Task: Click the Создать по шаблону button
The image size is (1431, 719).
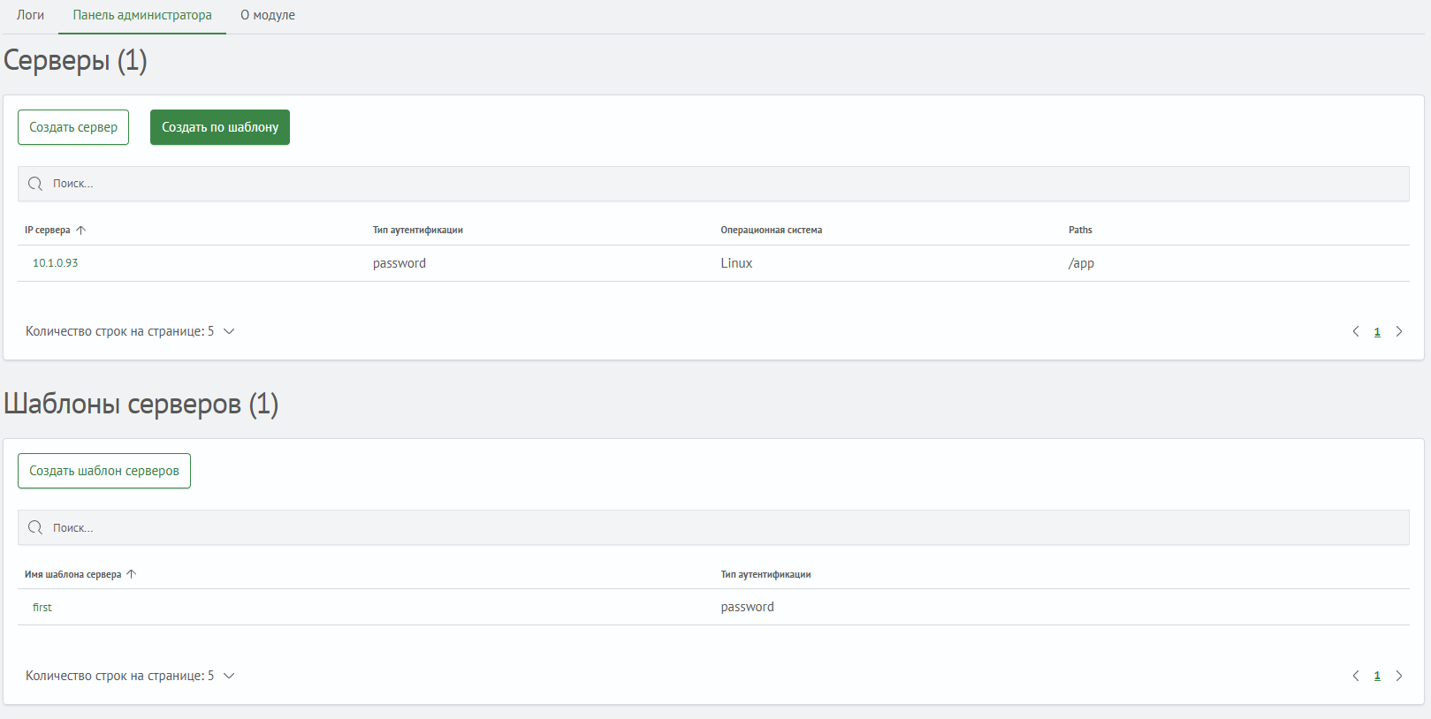Action: (x=220, y=127)
